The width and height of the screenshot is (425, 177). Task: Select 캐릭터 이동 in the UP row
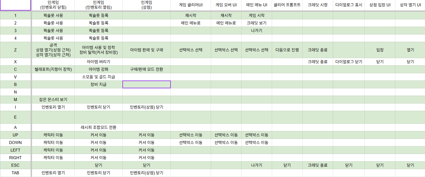53,135
